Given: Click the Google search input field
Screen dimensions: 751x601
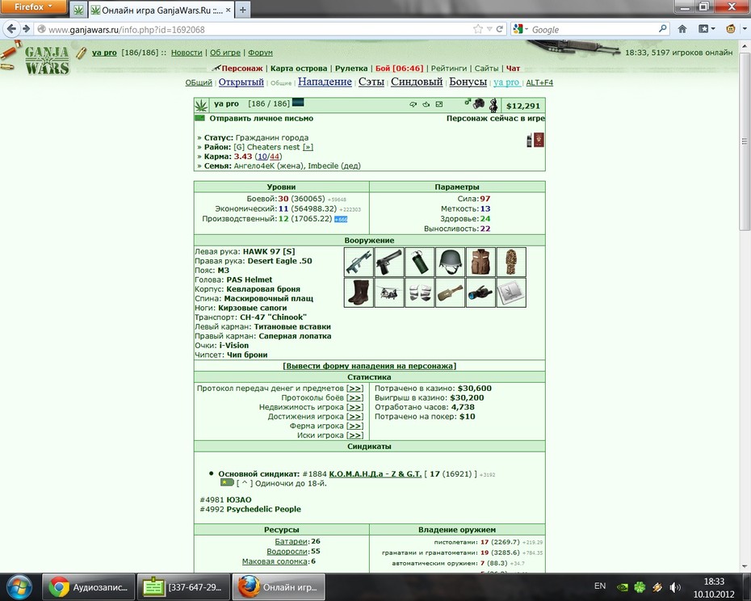Looking at the screenshot, I should pyautogui.click(x=594, y=29).
